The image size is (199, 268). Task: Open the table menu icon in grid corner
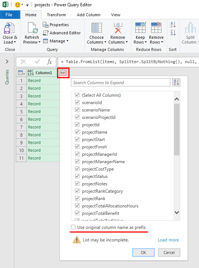pos(21,73)
